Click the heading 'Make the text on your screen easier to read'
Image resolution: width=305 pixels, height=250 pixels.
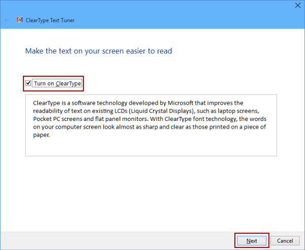pyautogui.click(x=99, y=51)
